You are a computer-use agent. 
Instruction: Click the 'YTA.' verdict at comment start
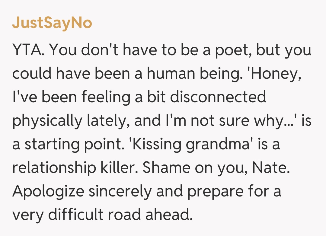click(29, 50)
